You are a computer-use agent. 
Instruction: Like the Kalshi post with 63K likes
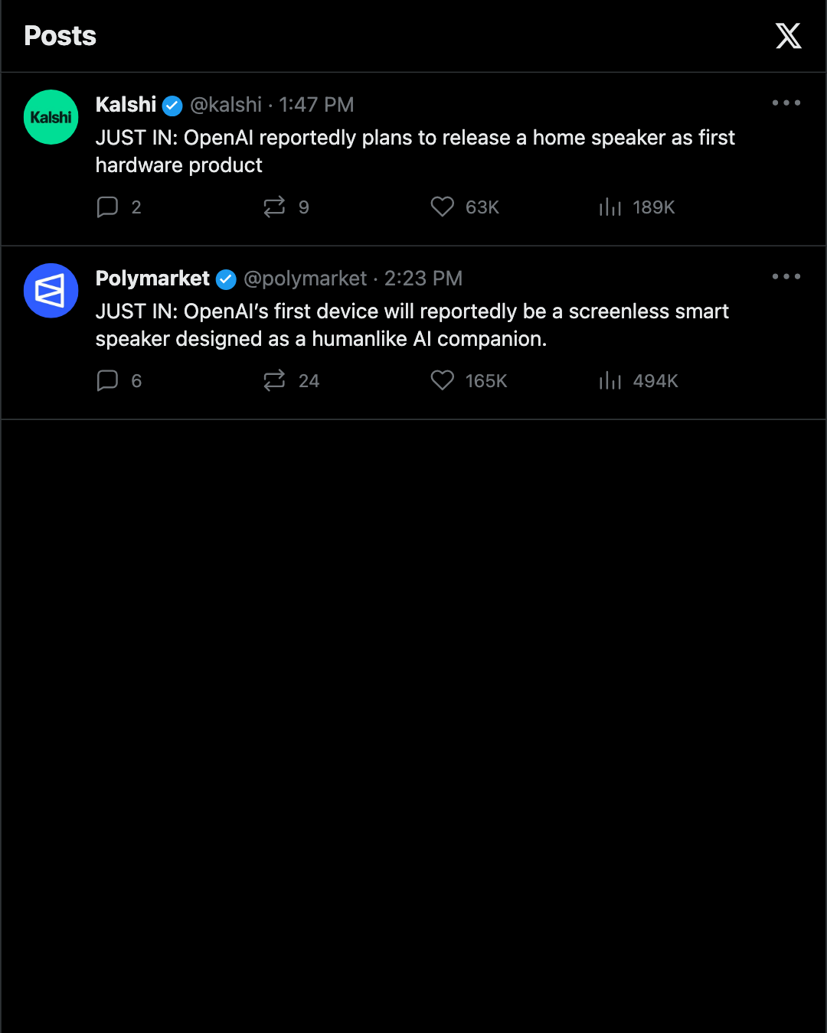click(465, 207)
